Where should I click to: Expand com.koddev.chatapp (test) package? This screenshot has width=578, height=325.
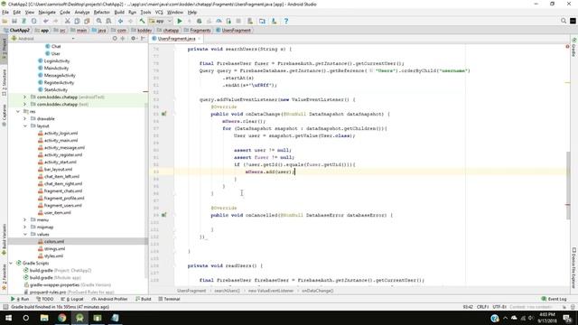point(24,105)
